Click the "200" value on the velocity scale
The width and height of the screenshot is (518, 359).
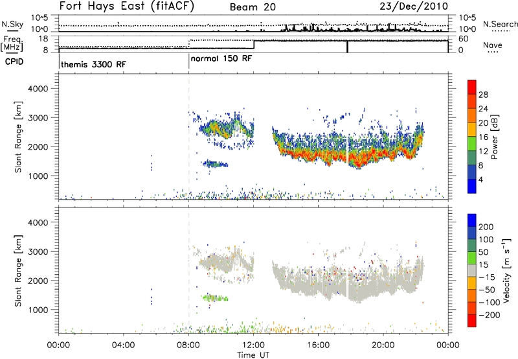click(x=486, y=227)
